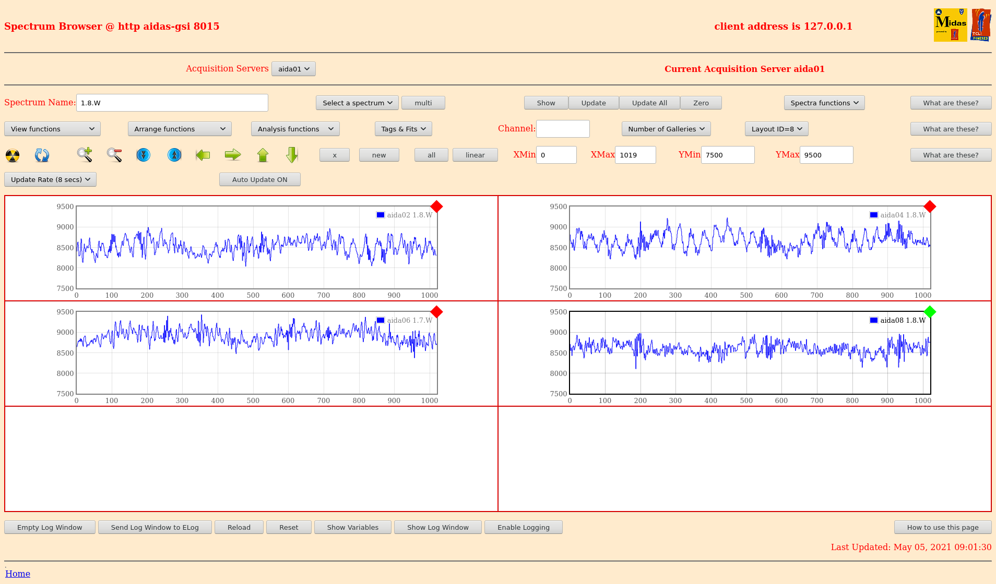Click What are these beside Spectra functions
This screenshot has width=996, height=584.
[x=951, y=103]
